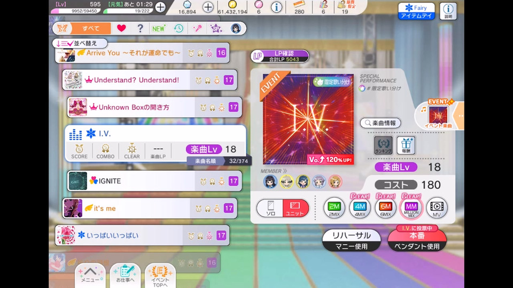Select 2MIX difficulty

coord(334,207)
